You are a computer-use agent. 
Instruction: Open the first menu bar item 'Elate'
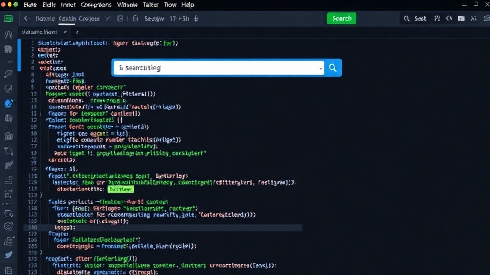click(30, 5)
